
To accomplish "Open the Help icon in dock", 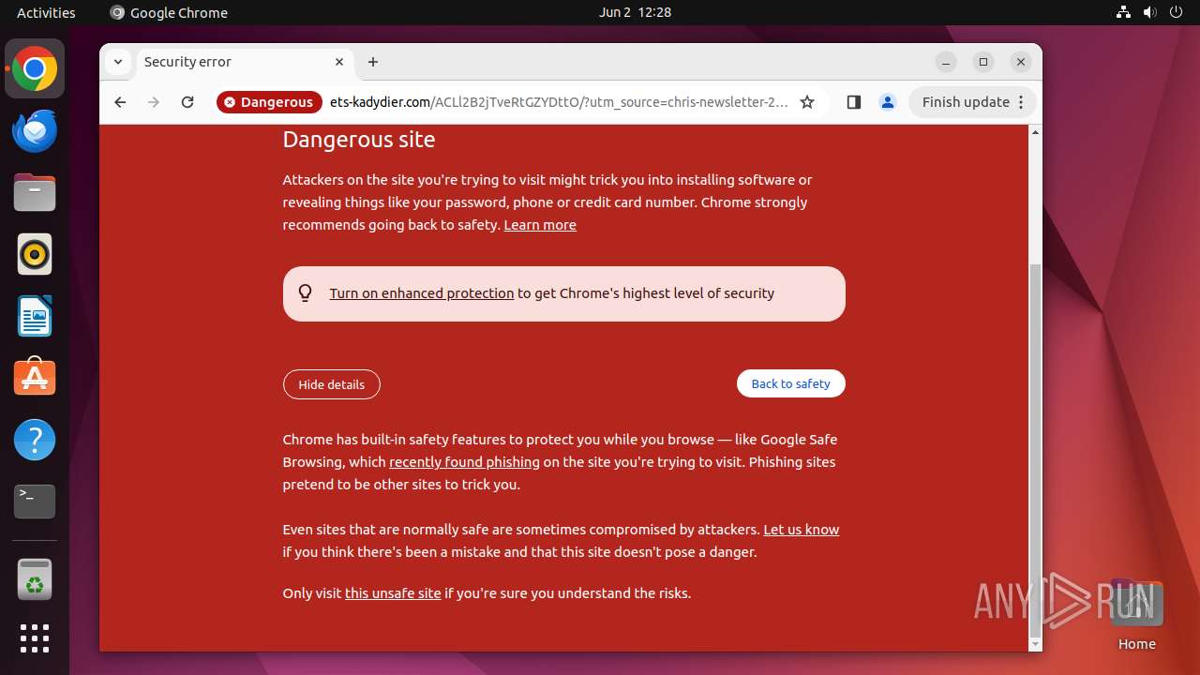I will tap(35, 440).
